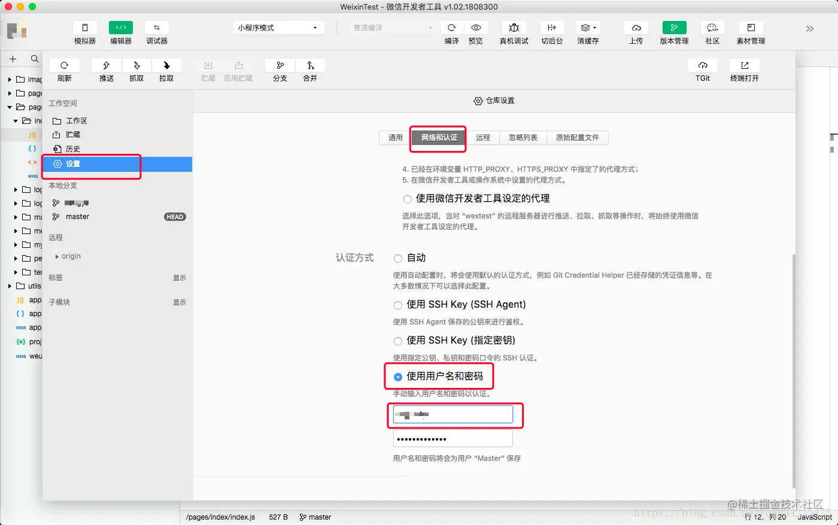Screen dimensions: 838x525
Task: Click the 切后台 icon
Action: pyautogui.click(x=552, y=28)
